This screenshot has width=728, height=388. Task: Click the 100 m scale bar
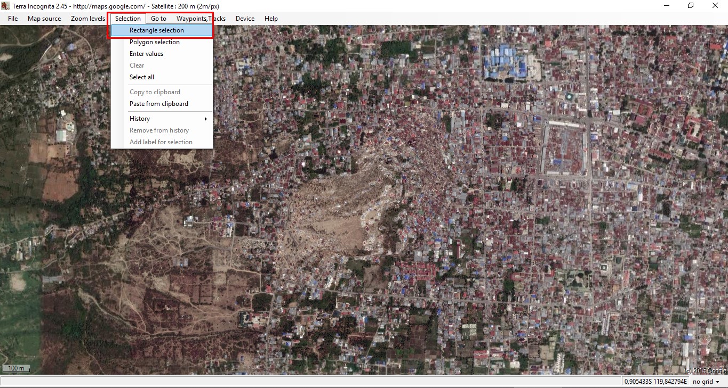pos(17,368)
